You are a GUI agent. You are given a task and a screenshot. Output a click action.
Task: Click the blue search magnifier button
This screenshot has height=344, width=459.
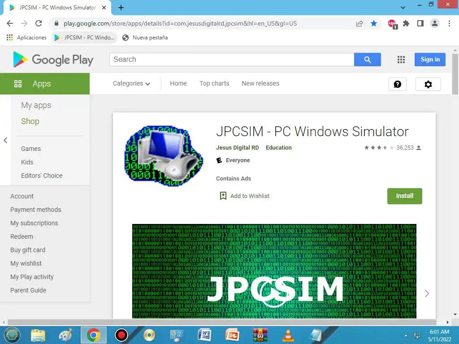point(368,60)
